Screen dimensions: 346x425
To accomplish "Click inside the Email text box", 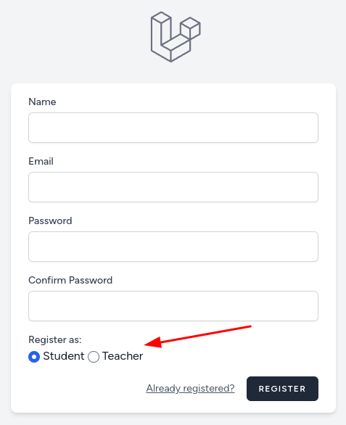I will 173,187.
